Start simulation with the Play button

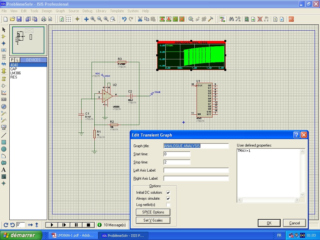pyautogui.click(x=52, y=225)
